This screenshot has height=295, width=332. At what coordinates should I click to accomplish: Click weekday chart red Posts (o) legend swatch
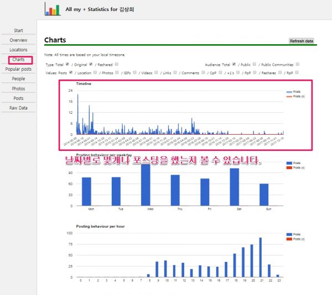pyautogui.click(x=289, y=168)
